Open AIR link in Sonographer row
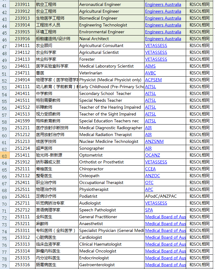This screenshot has height=269, width=215. (x=149, y=149)
